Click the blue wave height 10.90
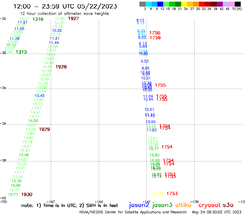The height and width of the screenshot is (215, 245). (x=151, y=122)
